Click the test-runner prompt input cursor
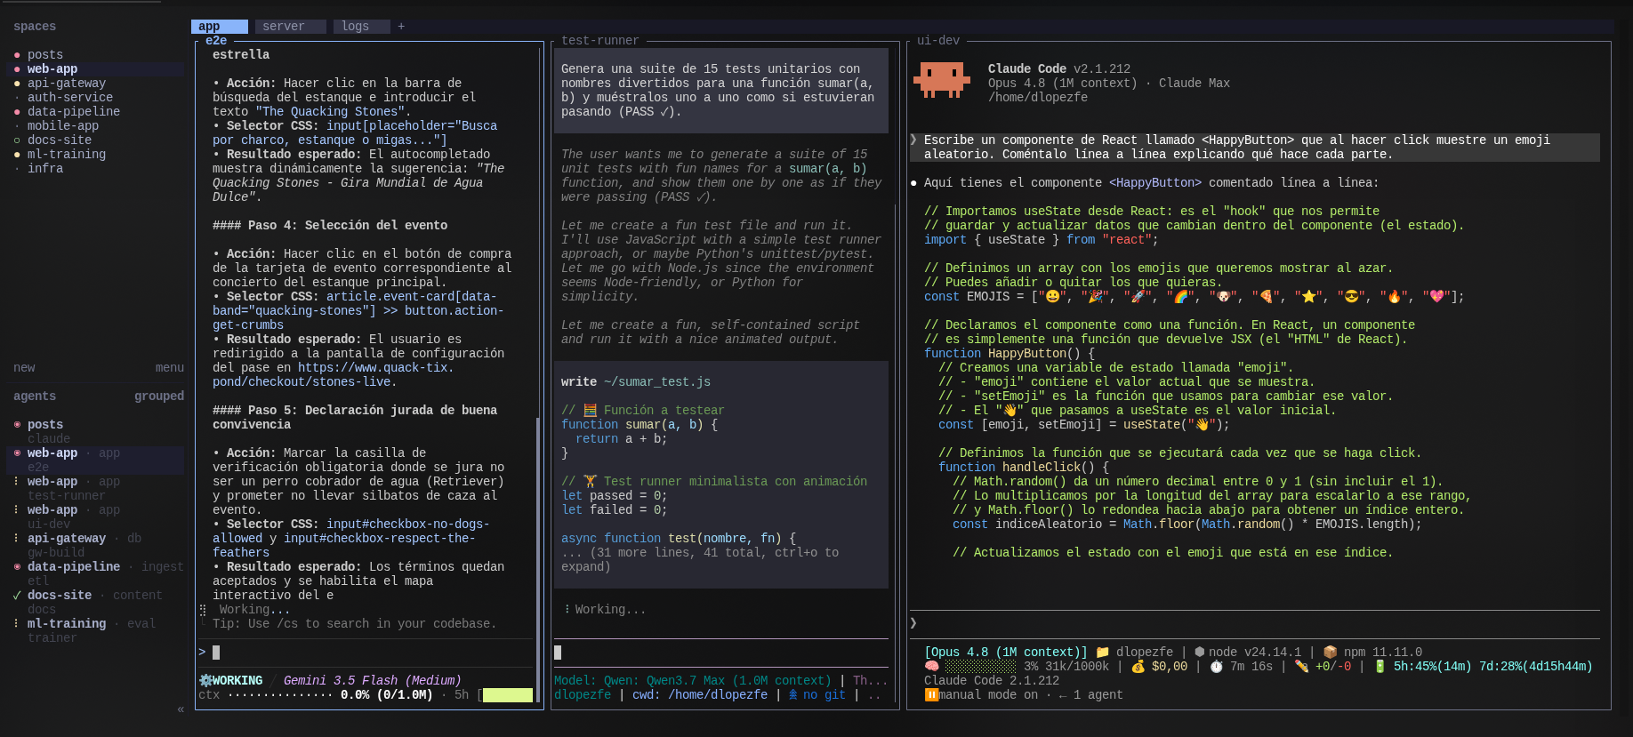The width and height of the screenshot is (1633, 737). [x=558, y=653]
